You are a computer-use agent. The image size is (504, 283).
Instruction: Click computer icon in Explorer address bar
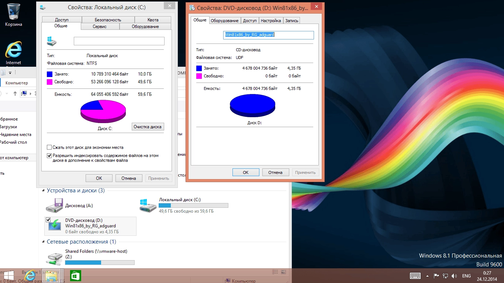(x=24, y=94)
